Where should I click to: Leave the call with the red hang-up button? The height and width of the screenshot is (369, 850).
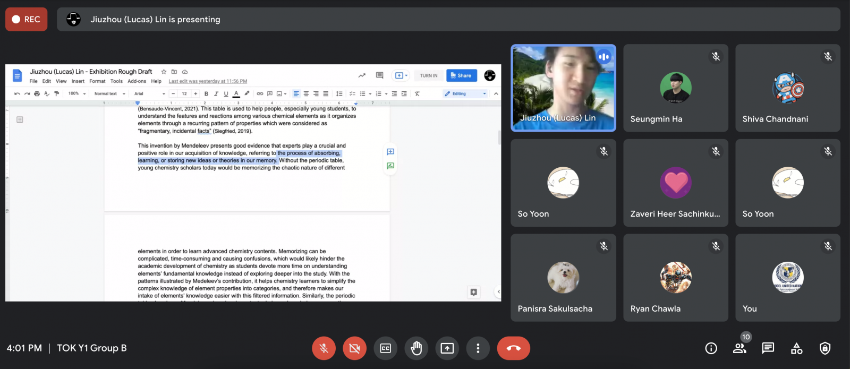(x=513, y=348)
